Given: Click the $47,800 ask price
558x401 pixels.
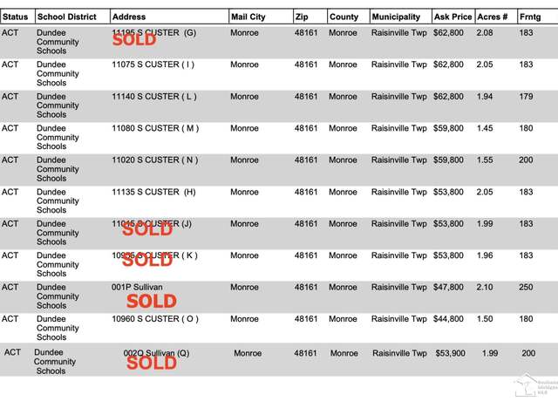Looking at the screenshot, I should (448, 287).
